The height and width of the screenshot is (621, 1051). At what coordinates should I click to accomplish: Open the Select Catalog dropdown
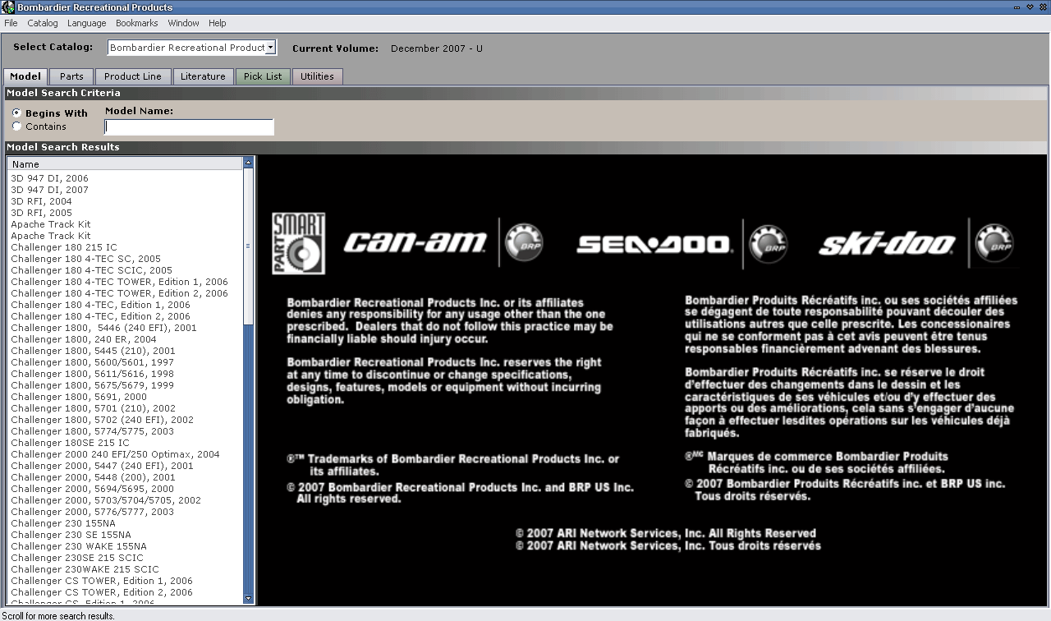pyautogui.click(x=270, y=48)
